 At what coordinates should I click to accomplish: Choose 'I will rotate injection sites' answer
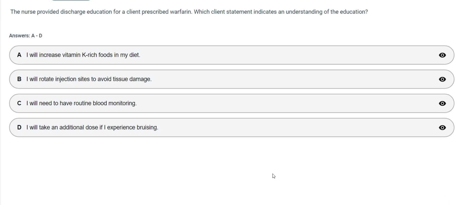coord(89,79)
